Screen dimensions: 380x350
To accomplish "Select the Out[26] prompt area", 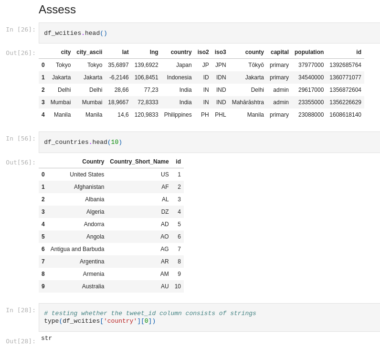I will click(x=21, y=53).
